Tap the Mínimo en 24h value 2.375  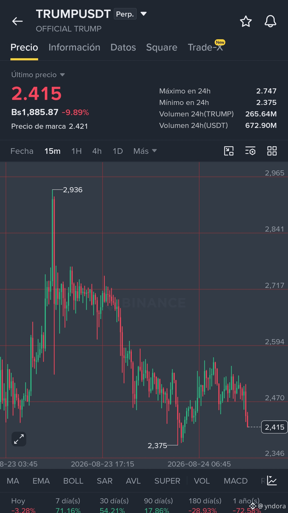266,103
